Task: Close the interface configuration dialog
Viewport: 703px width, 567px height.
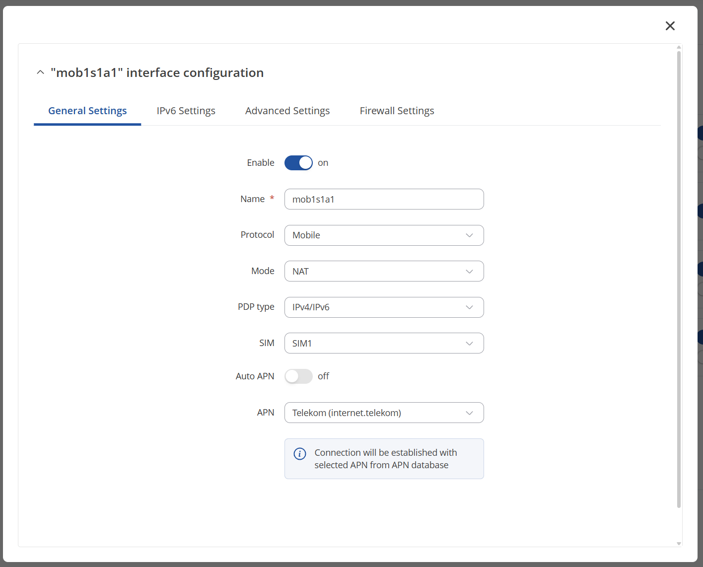Action: click(670, 26)
